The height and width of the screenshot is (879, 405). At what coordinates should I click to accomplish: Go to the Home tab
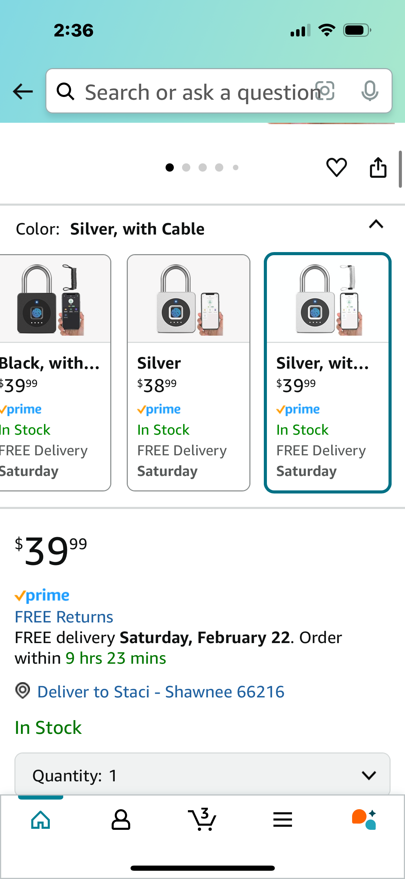point(41,820)
